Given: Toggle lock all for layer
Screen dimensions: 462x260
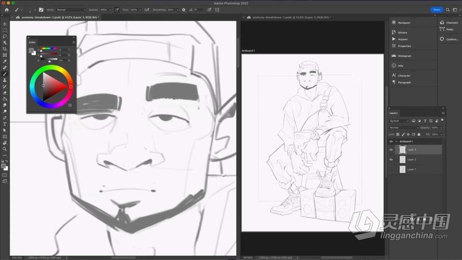Looking at the screenshot, I should (x=419, y=134).
